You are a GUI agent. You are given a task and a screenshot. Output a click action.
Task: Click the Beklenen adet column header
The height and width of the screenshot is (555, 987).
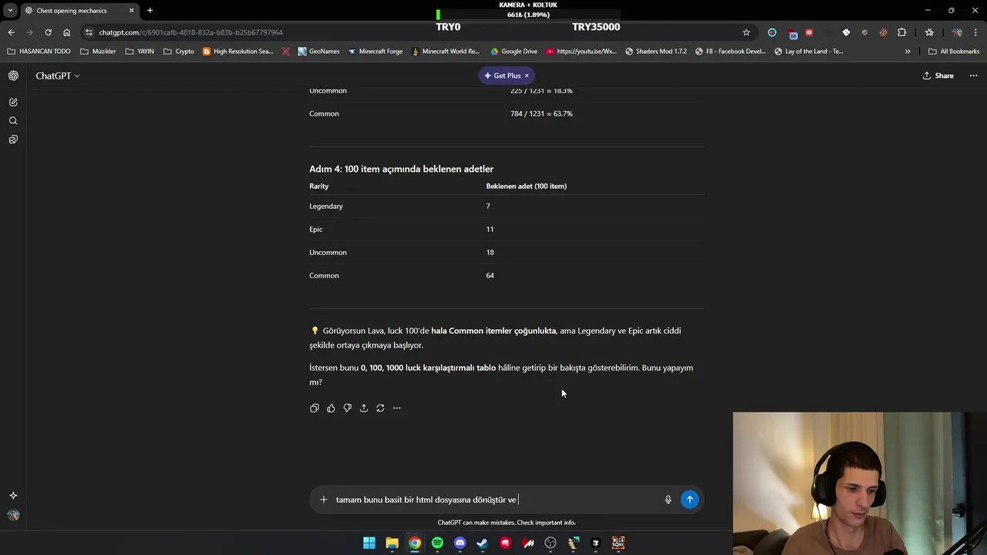[526, 186]
